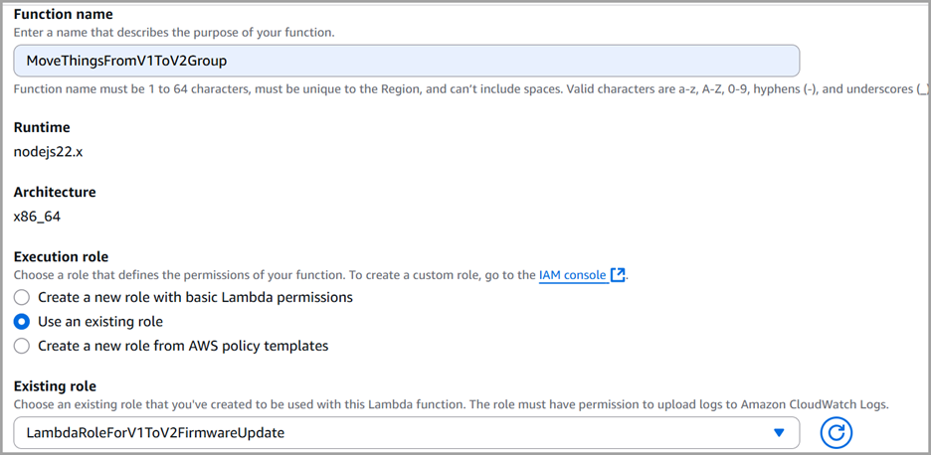Viewport: 931px width, 455px height.
Task: Open the LambdaRoleForV1ToV2FirmwareUpdate role dropdown
Action: point(398,432)
